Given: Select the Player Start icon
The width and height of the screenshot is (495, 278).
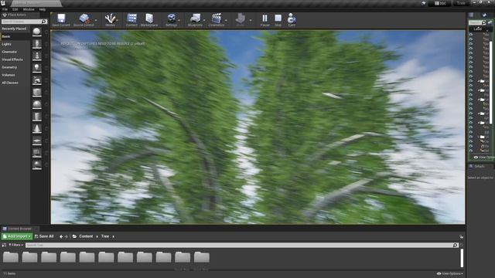Looking at the screenshot, I should tap(37, 80).
